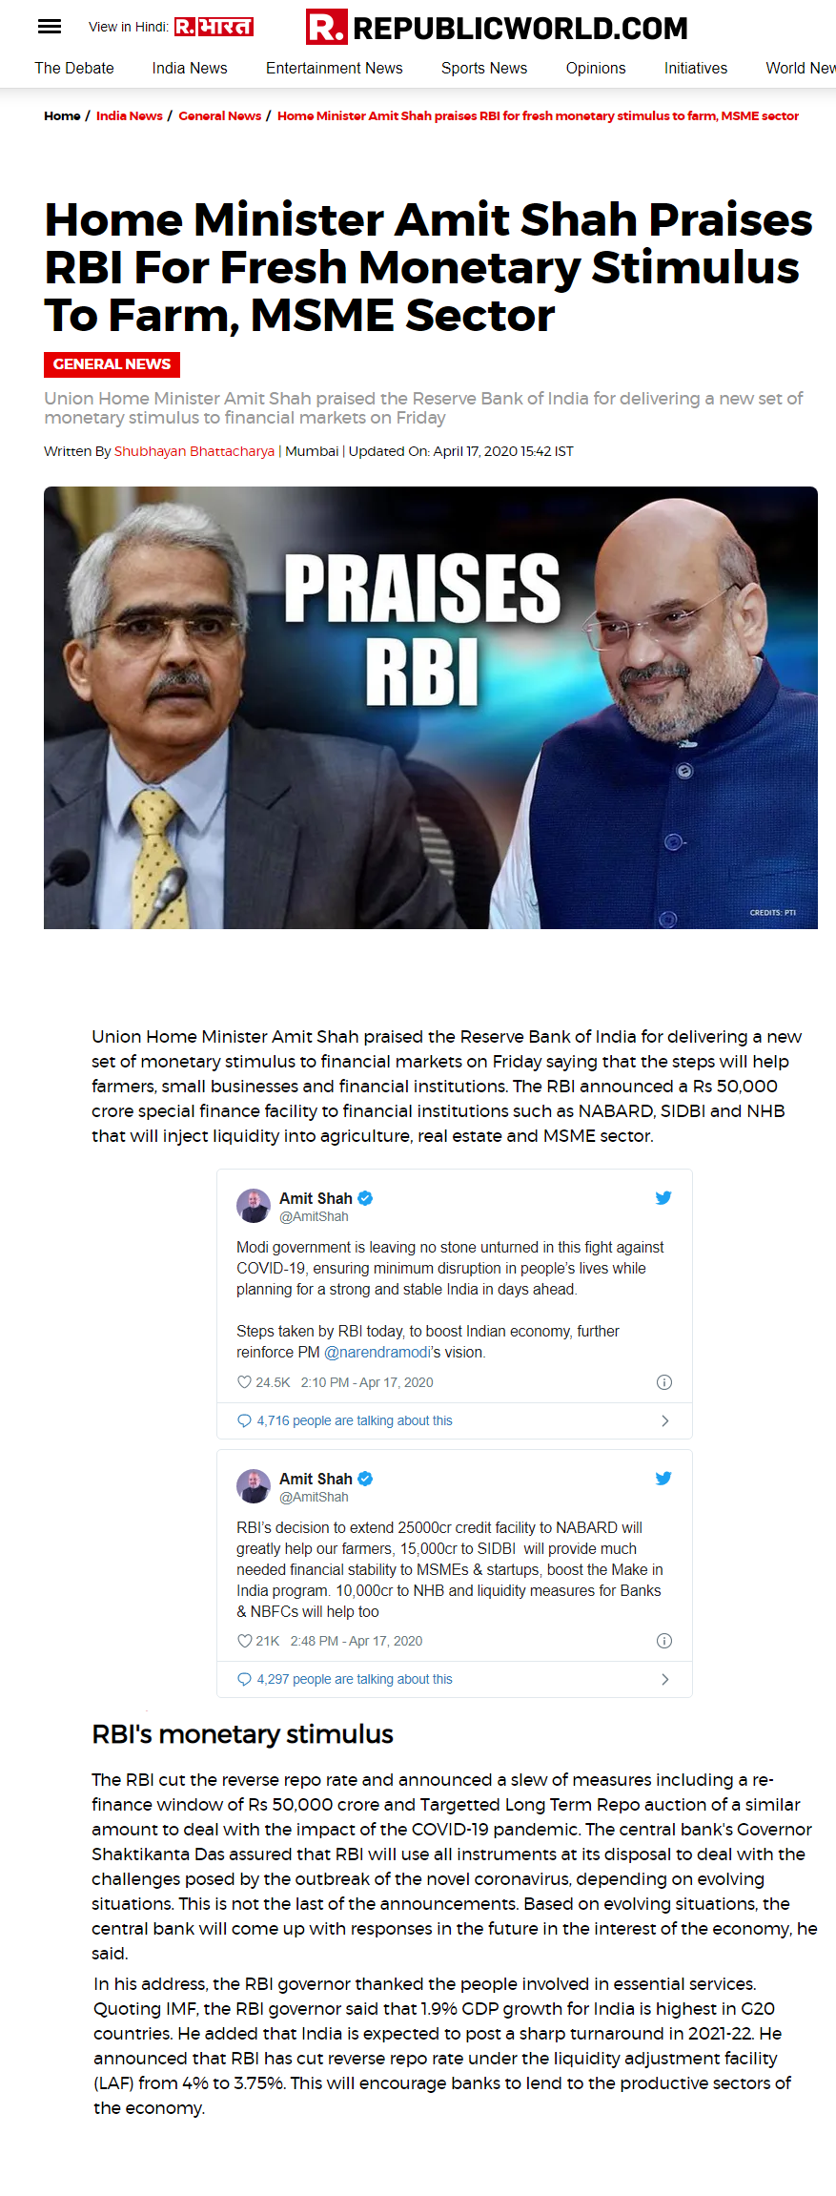Viewport: 836px width, 2196px height.
Task: Open info icon on first tweet
Action: coord(664,1382)
